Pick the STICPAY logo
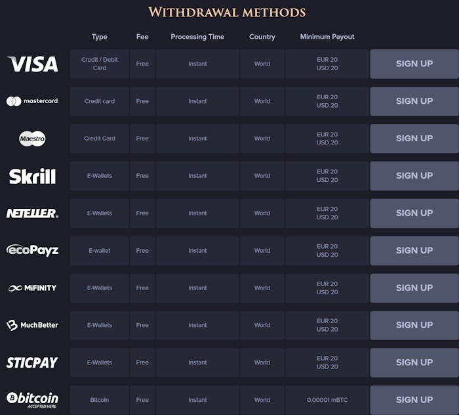This screenshot has height=415, width=459. 32,362
